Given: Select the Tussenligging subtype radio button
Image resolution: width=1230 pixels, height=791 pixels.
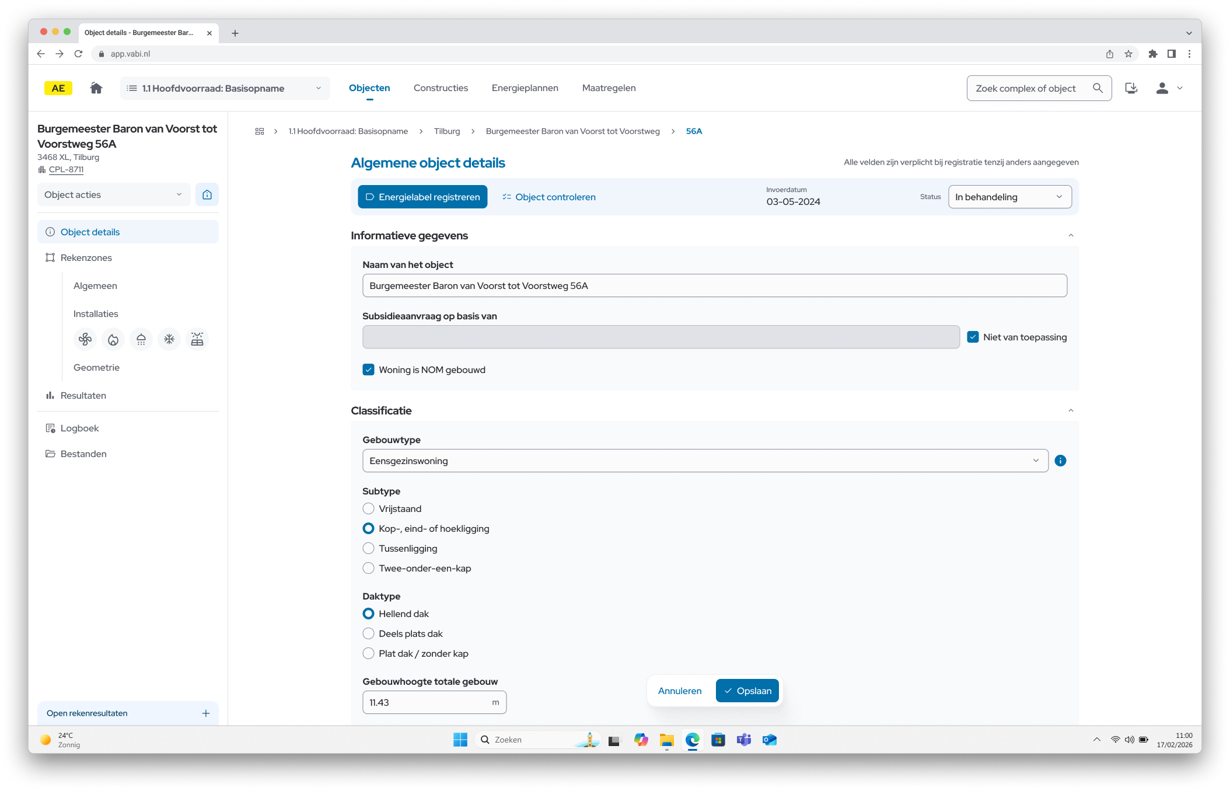Looking at the screenshot, I should (x=368, y=548).
